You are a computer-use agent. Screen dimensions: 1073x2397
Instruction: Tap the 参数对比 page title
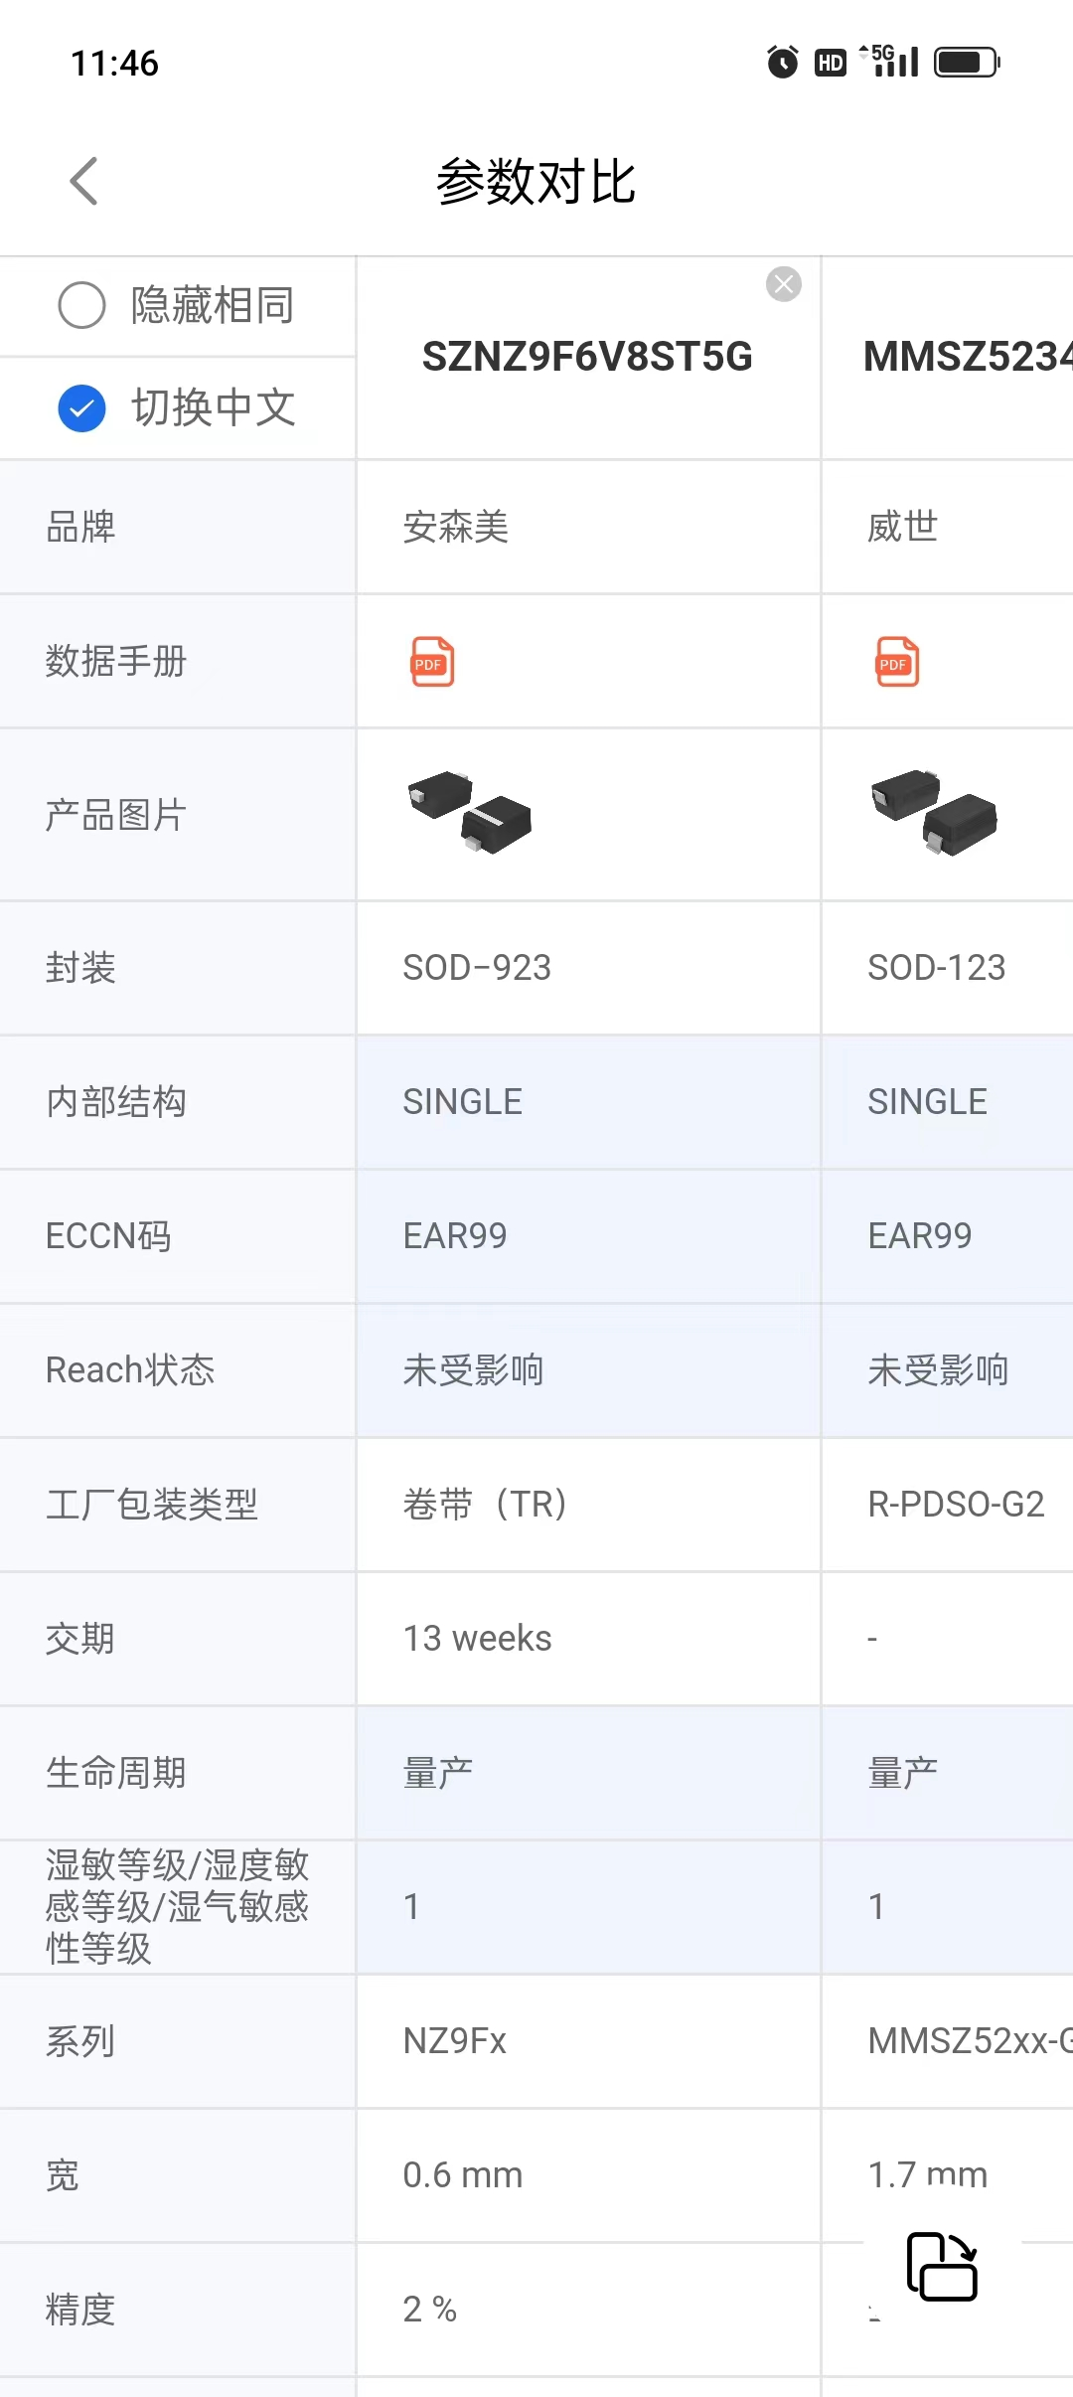536,182
